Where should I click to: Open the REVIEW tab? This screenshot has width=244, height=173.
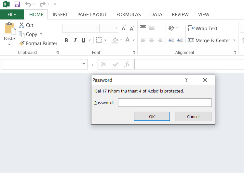click(180, 14)
